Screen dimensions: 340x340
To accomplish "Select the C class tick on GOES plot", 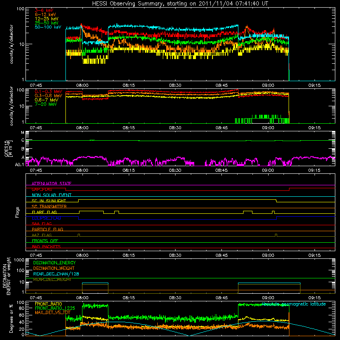I will pyautogui.click(x=23, y=140).
